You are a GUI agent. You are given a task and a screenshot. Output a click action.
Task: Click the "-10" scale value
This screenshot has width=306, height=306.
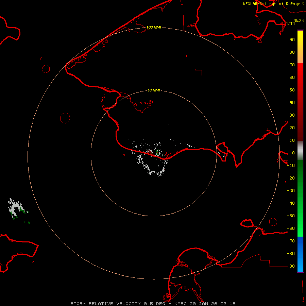(291, 166)
